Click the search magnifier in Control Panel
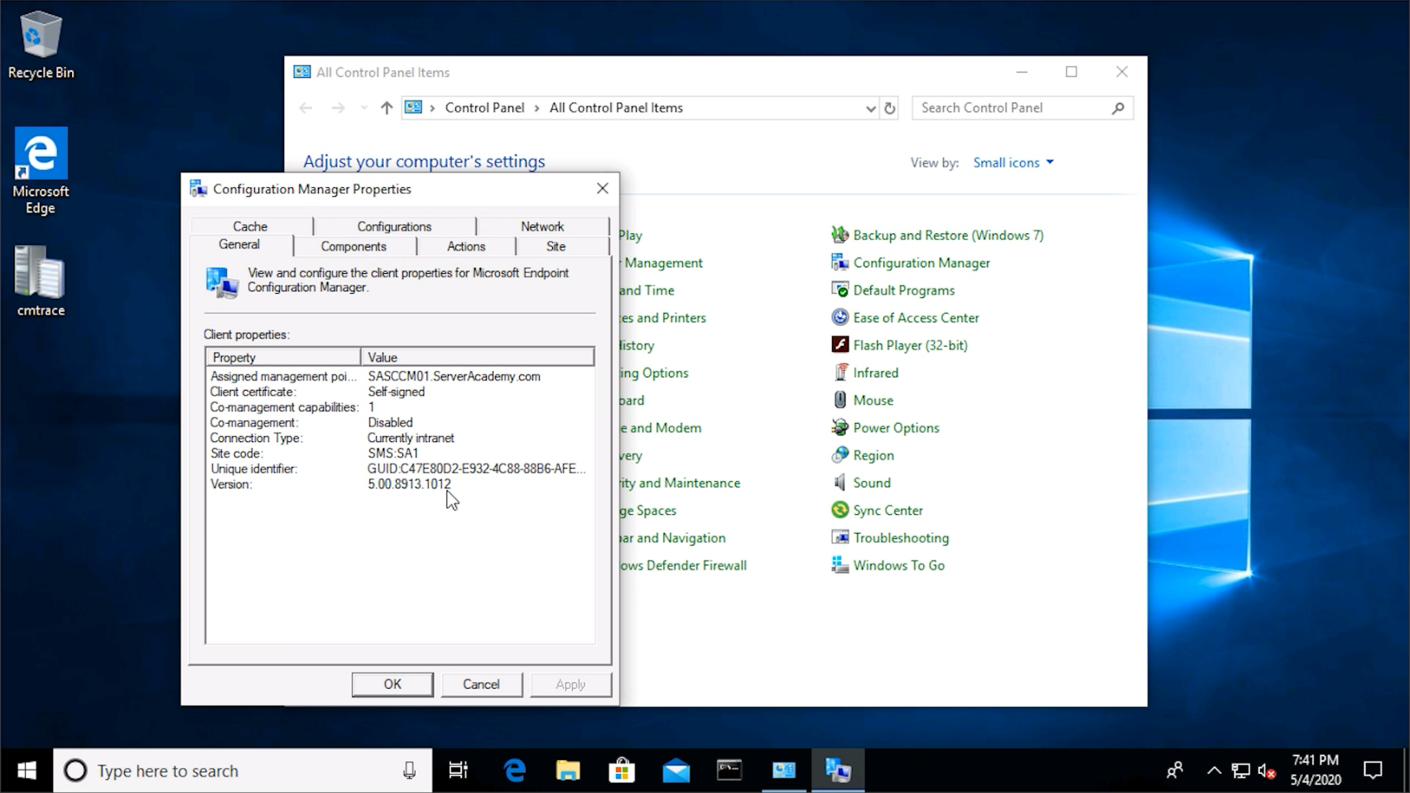Screen dimensions: 1410x793 [x=1118, y=108]
